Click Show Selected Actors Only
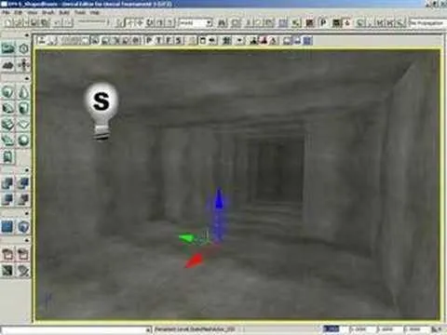Viewport: 447px width, 335px height. point(8,254)
